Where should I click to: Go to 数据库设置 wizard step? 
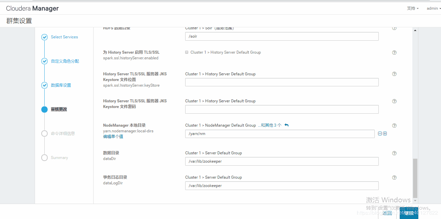(61, 85)
